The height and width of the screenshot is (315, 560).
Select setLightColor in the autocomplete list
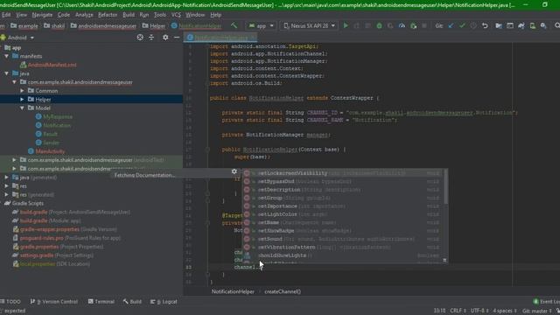[x=343, y=214]
